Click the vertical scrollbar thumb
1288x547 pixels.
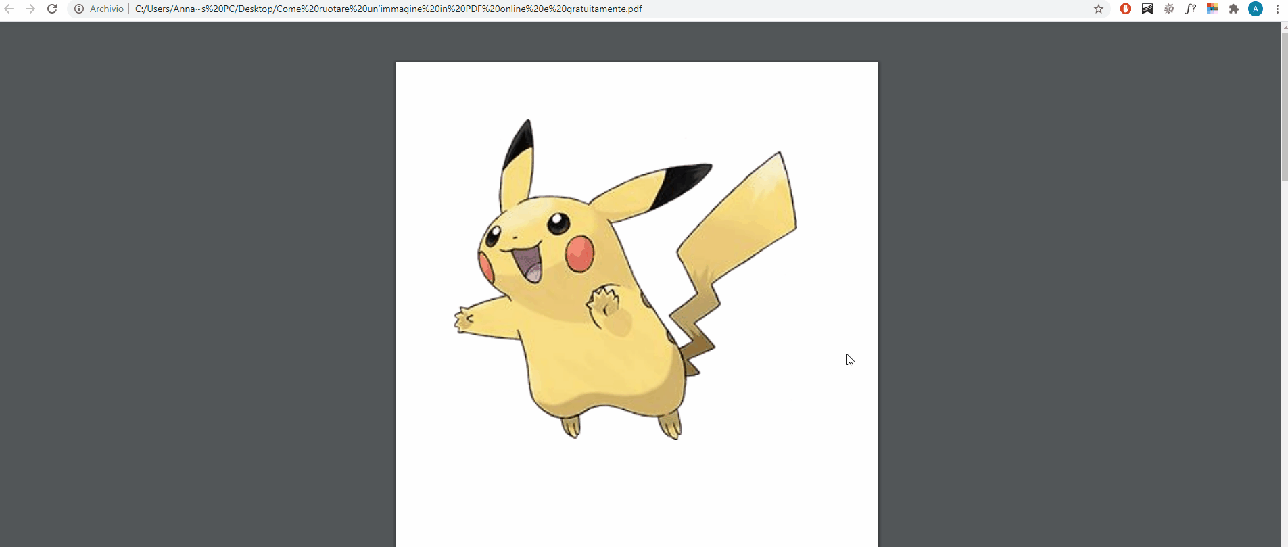pos(1284,107)
